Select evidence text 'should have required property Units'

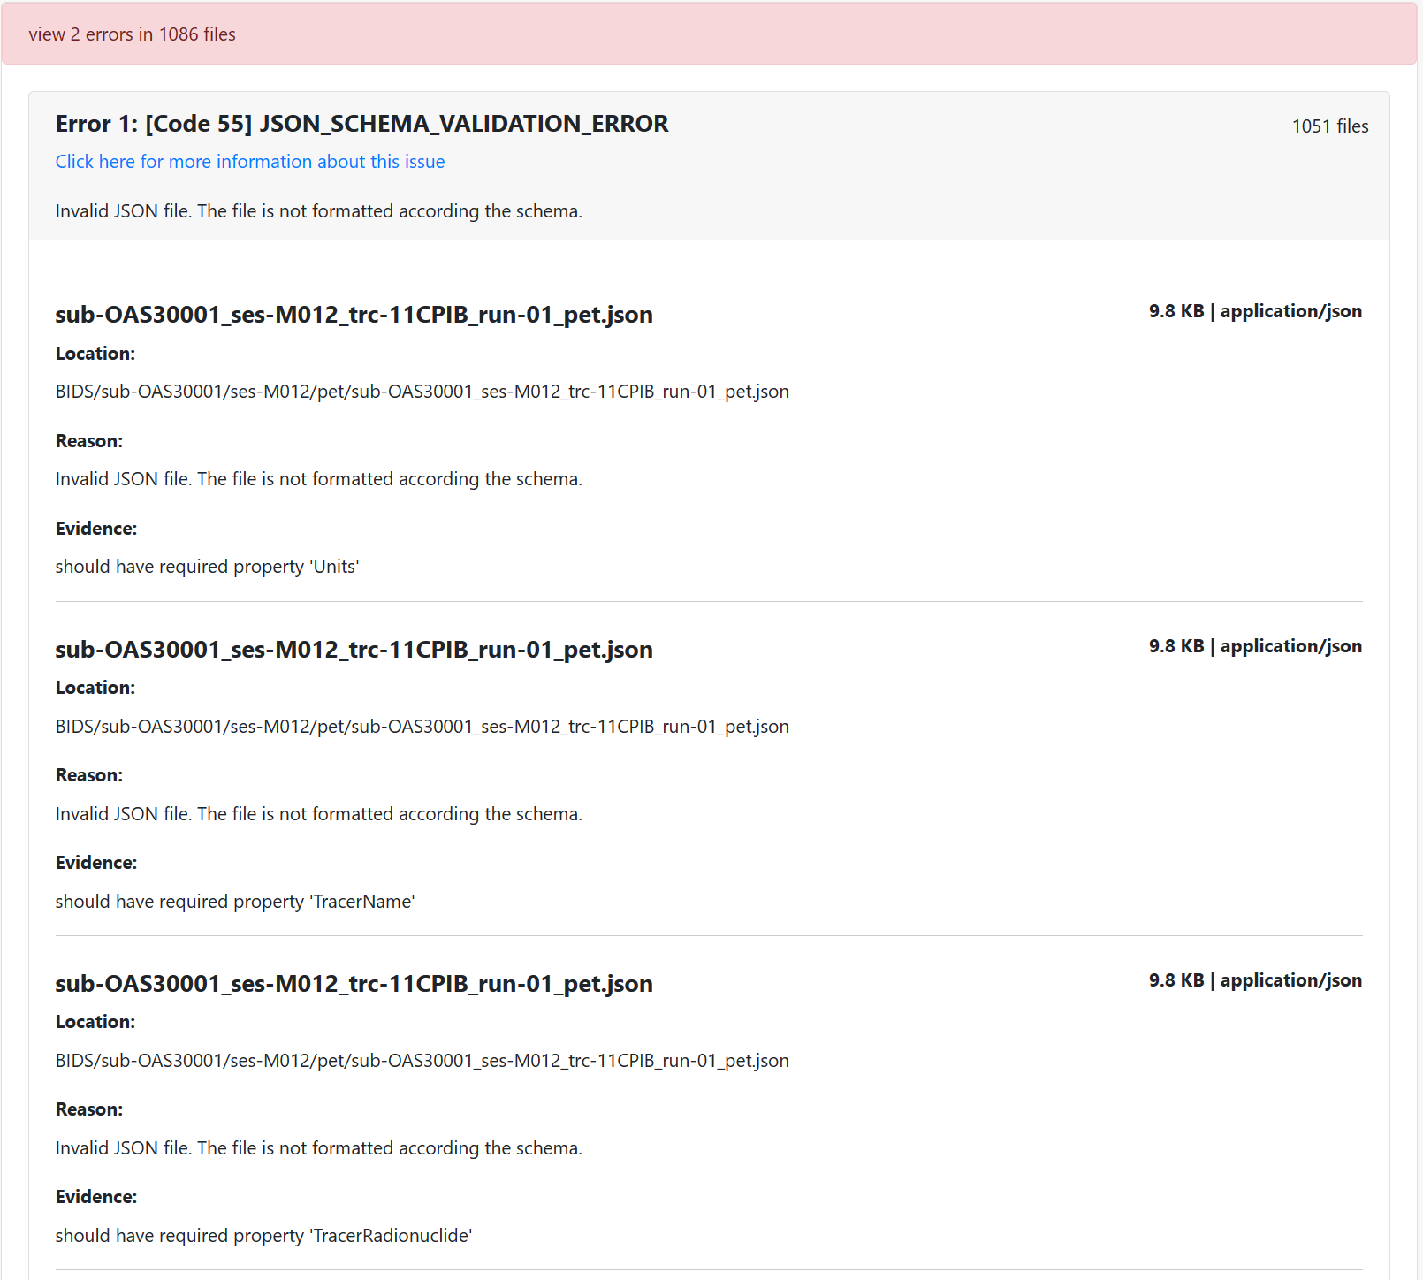207,566
